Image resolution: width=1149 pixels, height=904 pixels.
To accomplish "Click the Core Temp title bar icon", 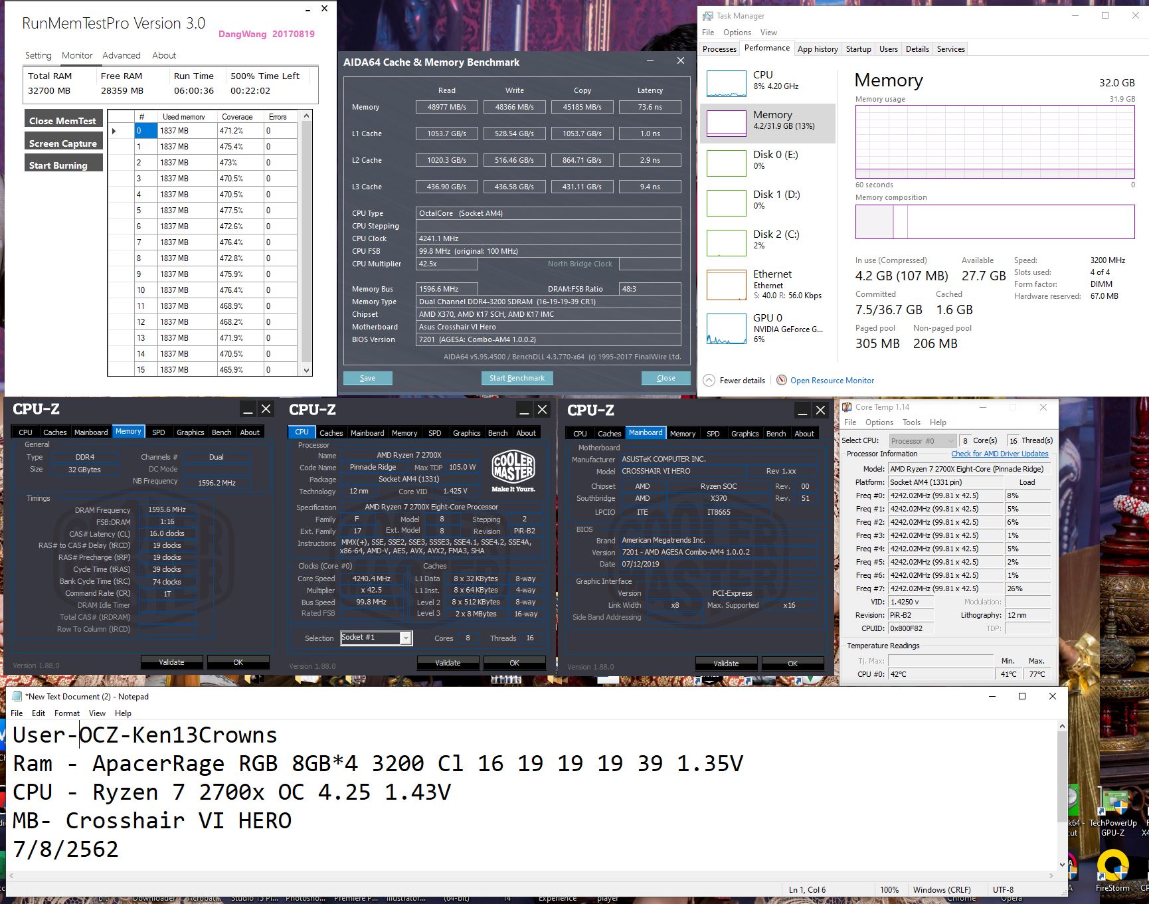I will point(847,407).
